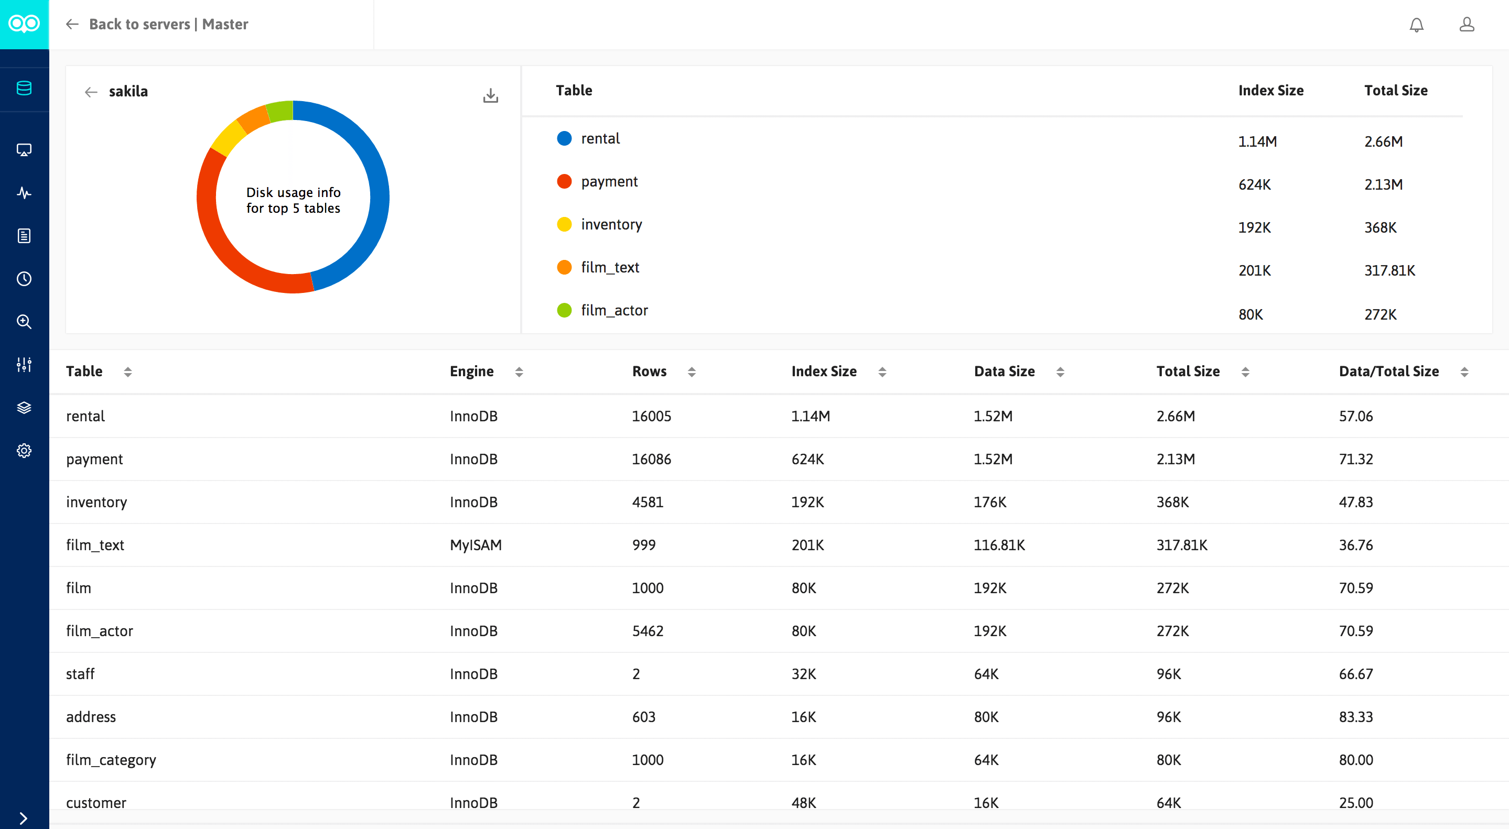Open the activity monitoring section

click(x=24, y=193)
